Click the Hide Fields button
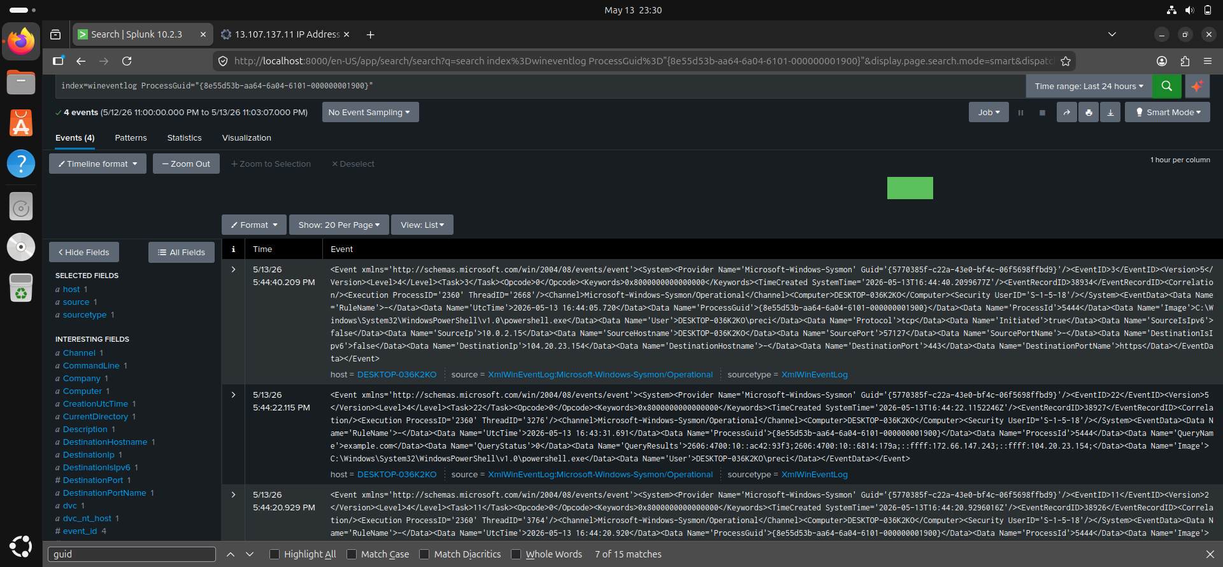Screen dimensions: 1223x567 (84, 253)
